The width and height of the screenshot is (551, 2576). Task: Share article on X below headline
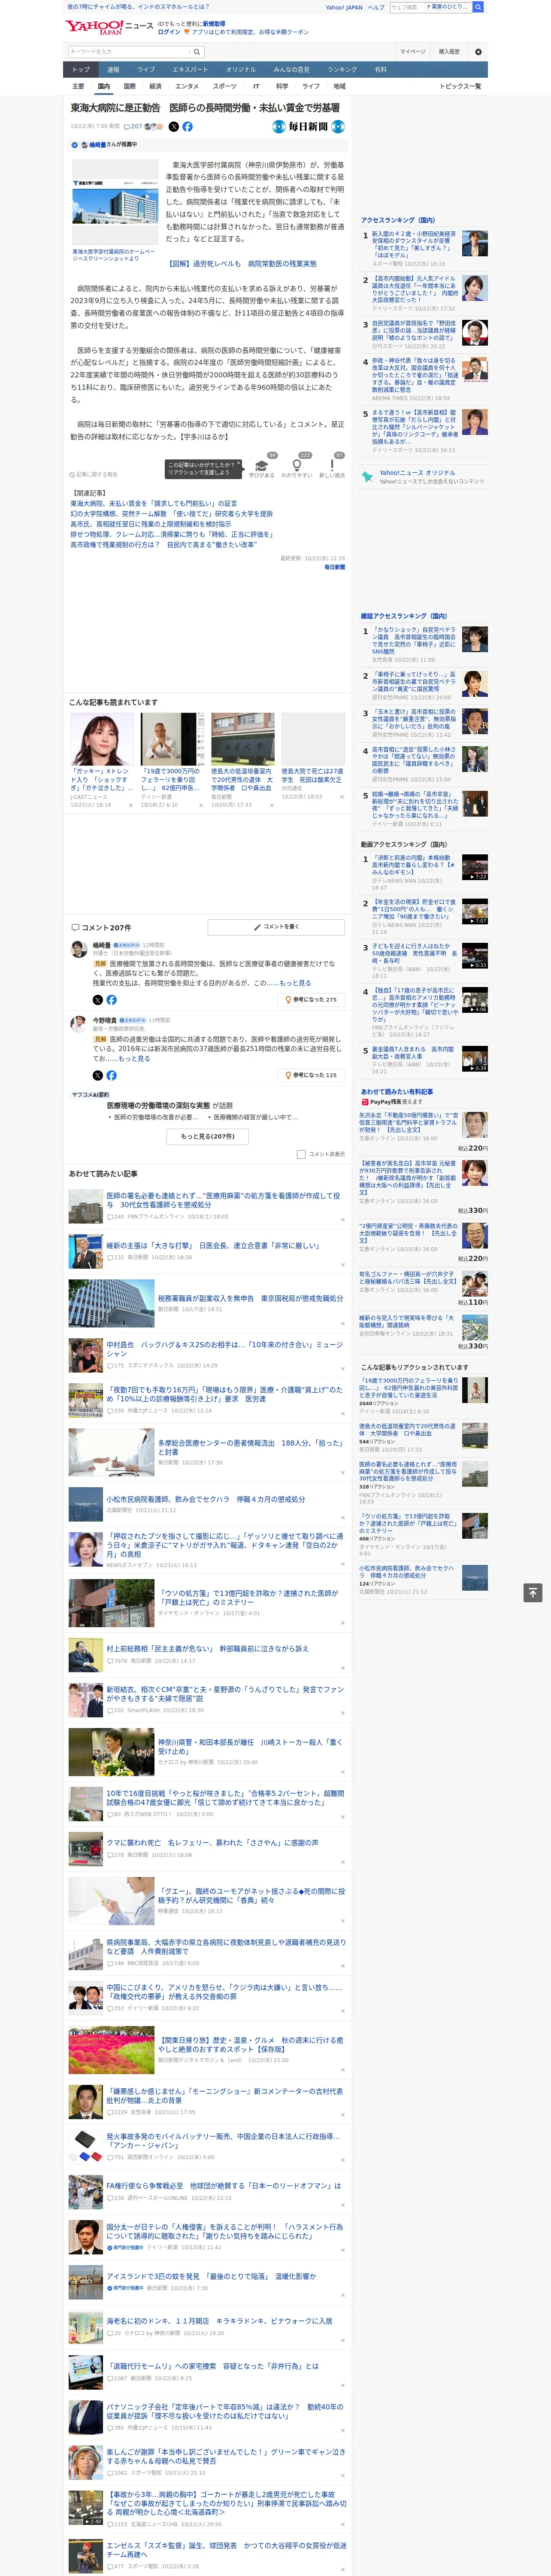173,127
